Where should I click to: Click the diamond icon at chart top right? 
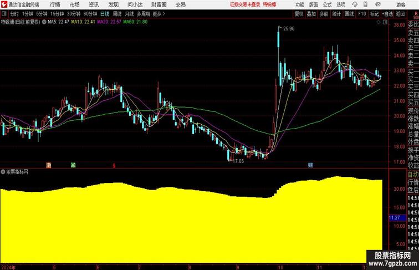(x=379, y=22)
